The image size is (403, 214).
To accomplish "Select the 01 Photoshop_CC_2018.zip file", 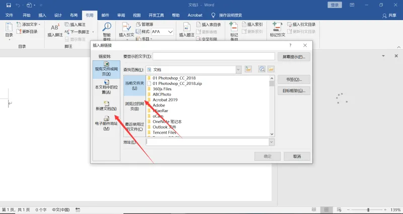I will tap(174, 83).
